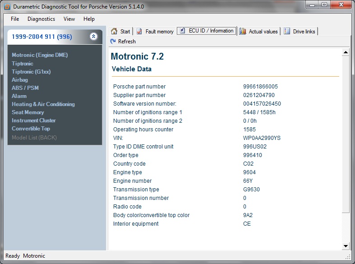Click the body color value 9A2
This screenshot has width=355, height=264.
248,215
